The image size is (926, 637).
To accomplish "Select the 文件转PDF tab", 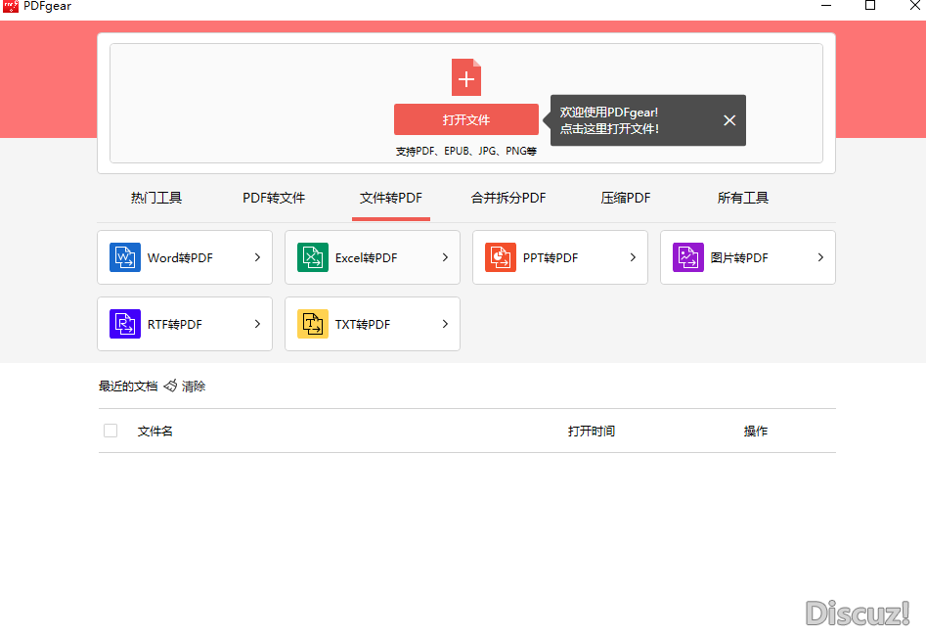I will pyautogui.click(x=391, y=198).
